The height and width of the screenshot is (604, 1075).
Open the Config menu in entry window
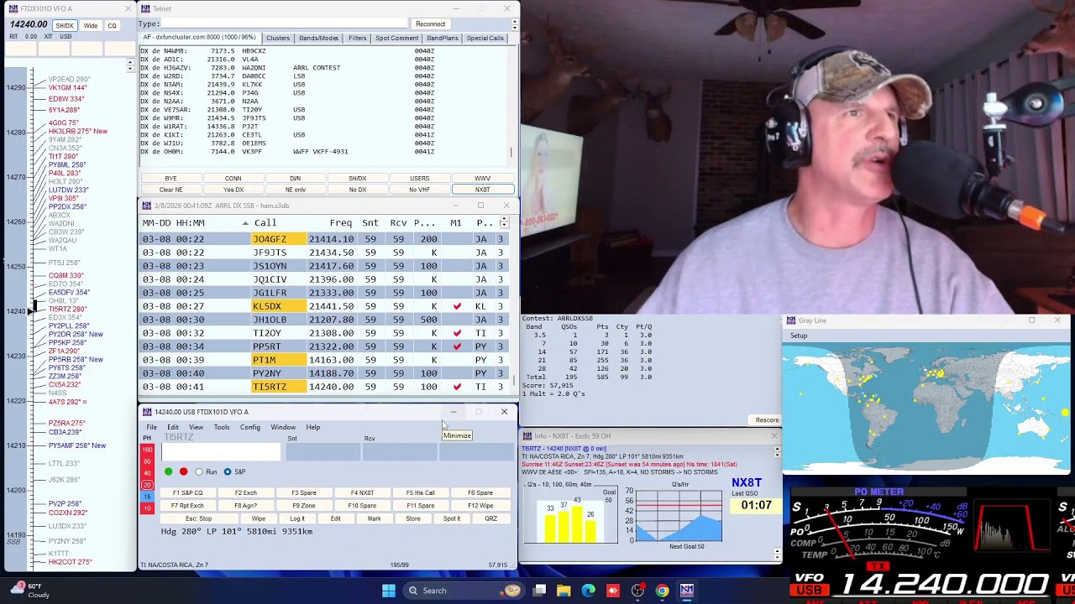(250, 427)
